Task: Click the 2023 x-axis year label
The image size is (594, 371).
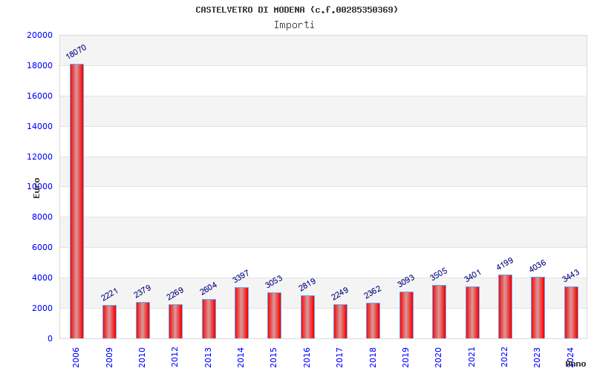Action: point(538,358)
